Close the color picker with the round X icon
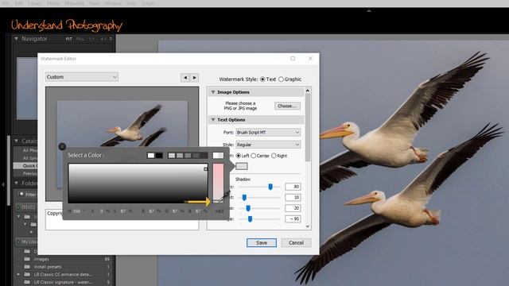 62,146
